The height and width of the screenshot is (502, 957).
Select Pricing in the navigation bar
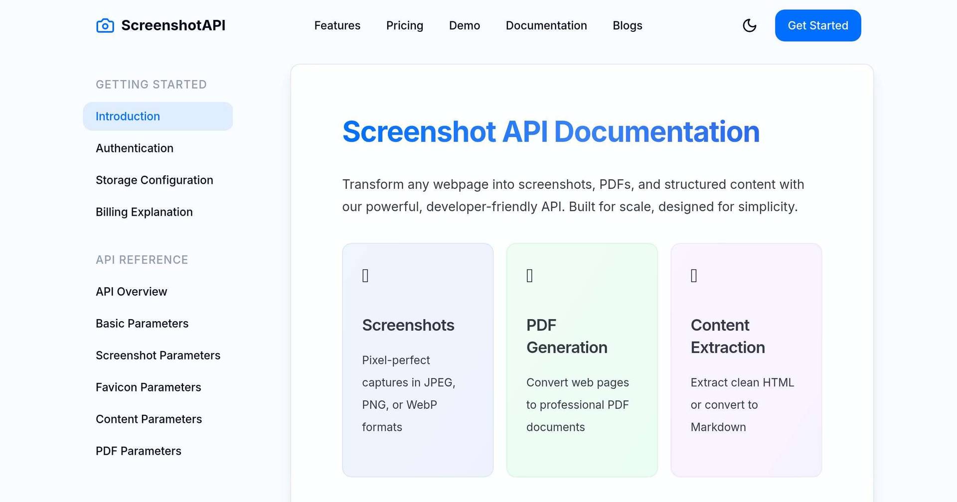click(404, 25)
